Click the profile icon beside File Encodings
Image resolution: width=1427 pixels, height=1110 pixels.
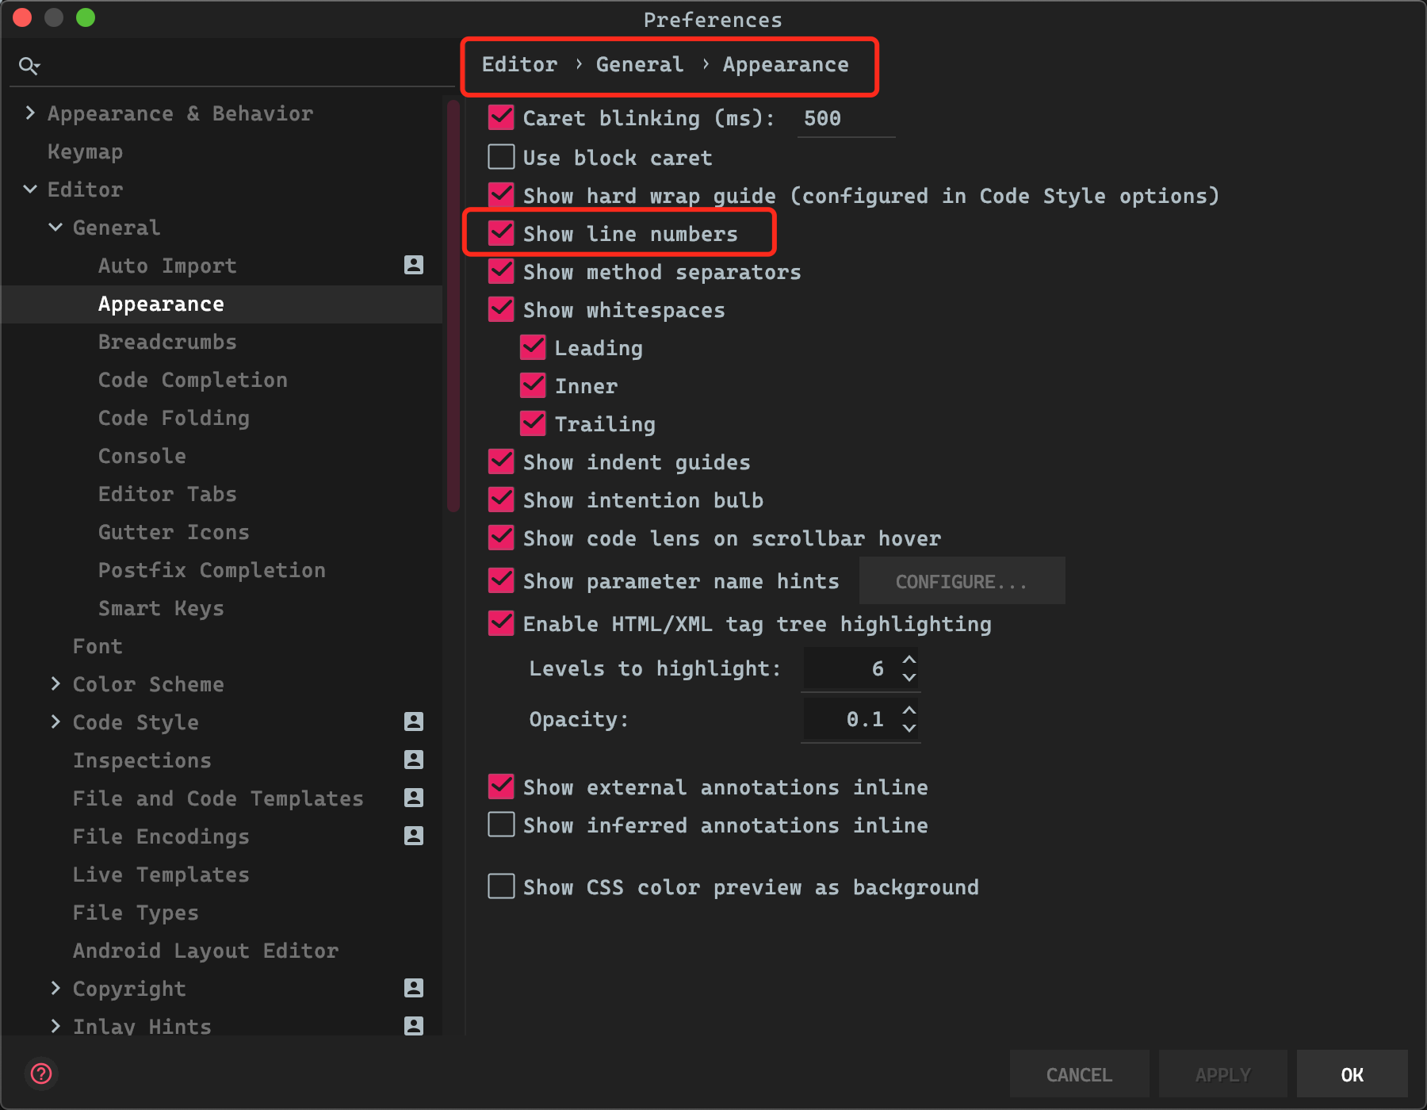(414, 836)
